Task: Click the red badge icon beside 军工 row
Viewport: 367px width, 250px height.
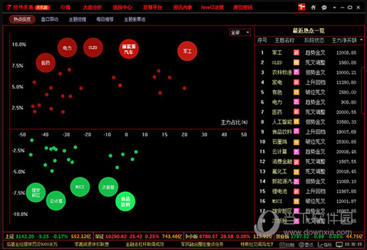Action: click(x=296, y=53)
